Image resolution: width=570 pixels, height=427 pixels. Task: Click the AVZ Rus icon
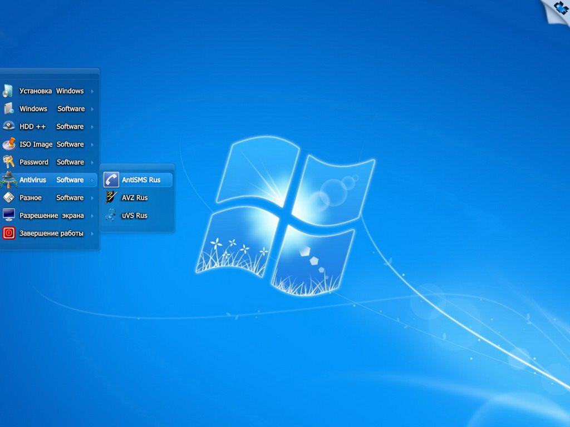111,197
